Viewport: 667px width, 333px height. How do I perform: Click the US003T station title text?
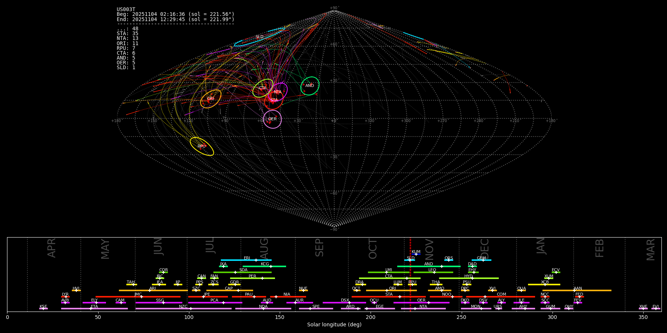click(126, 10)
